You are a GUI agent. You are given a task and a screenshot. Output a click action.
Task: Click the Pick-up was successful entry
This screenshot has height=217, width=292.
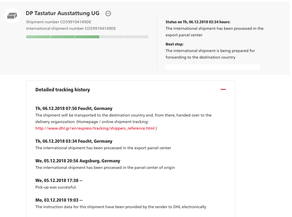click(56, 187)
